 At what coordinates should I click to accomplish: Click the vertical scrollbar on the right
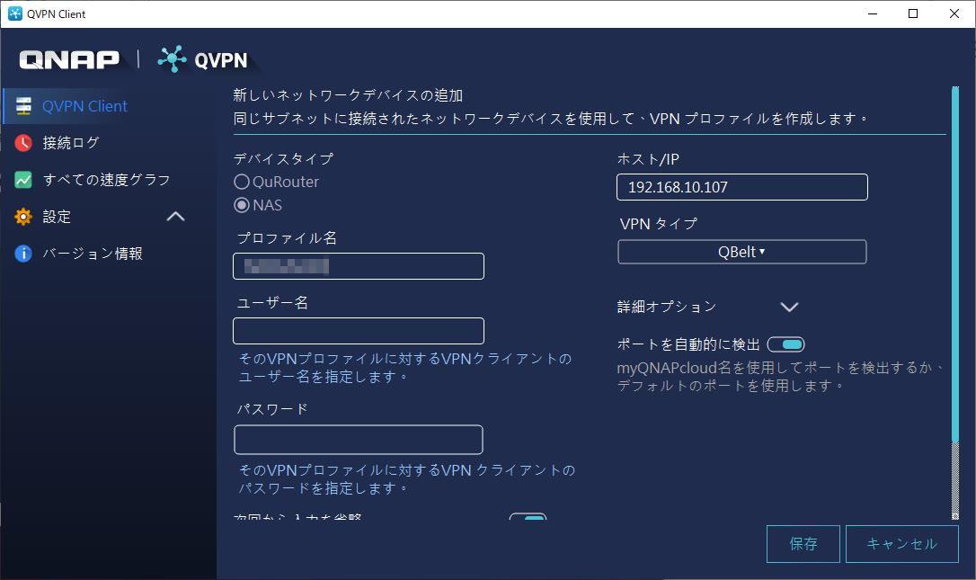click(x=954, y=270)
